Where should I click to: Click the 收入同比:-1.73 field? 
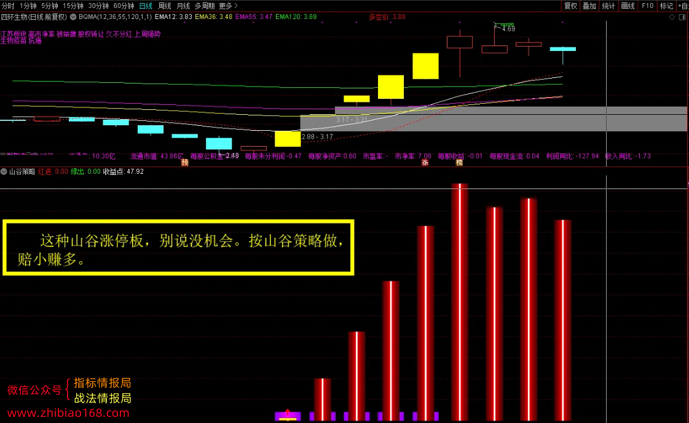click(x=628, y=156)
